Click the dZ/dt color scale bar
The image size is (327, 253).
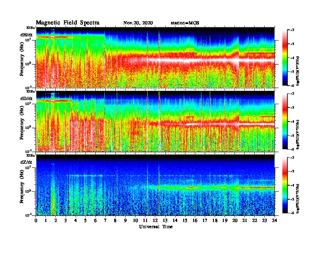tap(284, 185)
